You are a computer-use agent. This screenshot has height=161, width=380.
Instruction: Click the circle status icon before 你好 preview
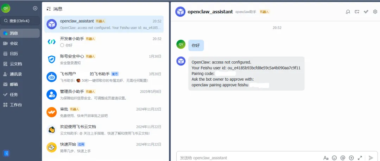coord(62,45)
